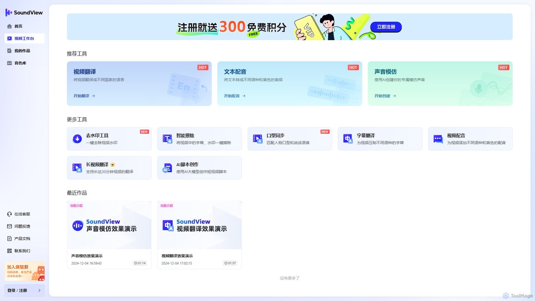Open the 去水印工具 tool
Image resolution: width=535 pixels, height=301 pixels.
point(109,139)
